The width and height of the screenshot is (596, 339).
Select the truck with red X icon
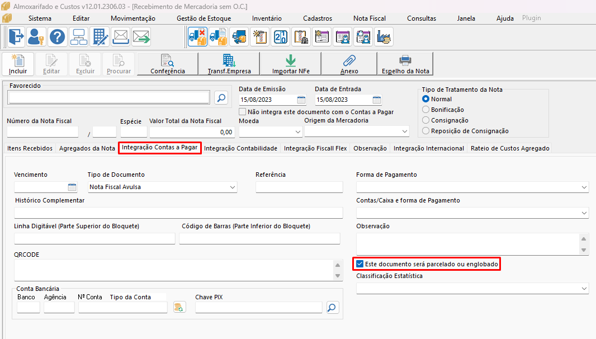click(x=198, y=37)
